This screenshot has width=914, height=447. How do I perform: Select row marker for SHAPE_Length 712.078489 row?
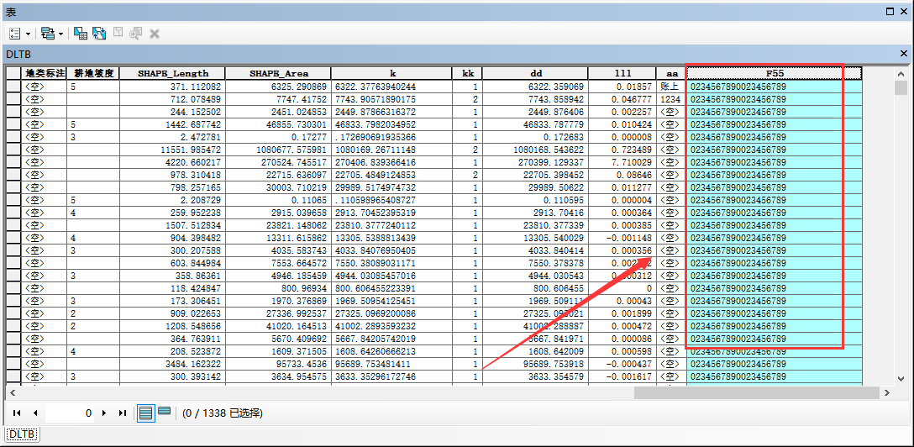(x=13, y=99)
